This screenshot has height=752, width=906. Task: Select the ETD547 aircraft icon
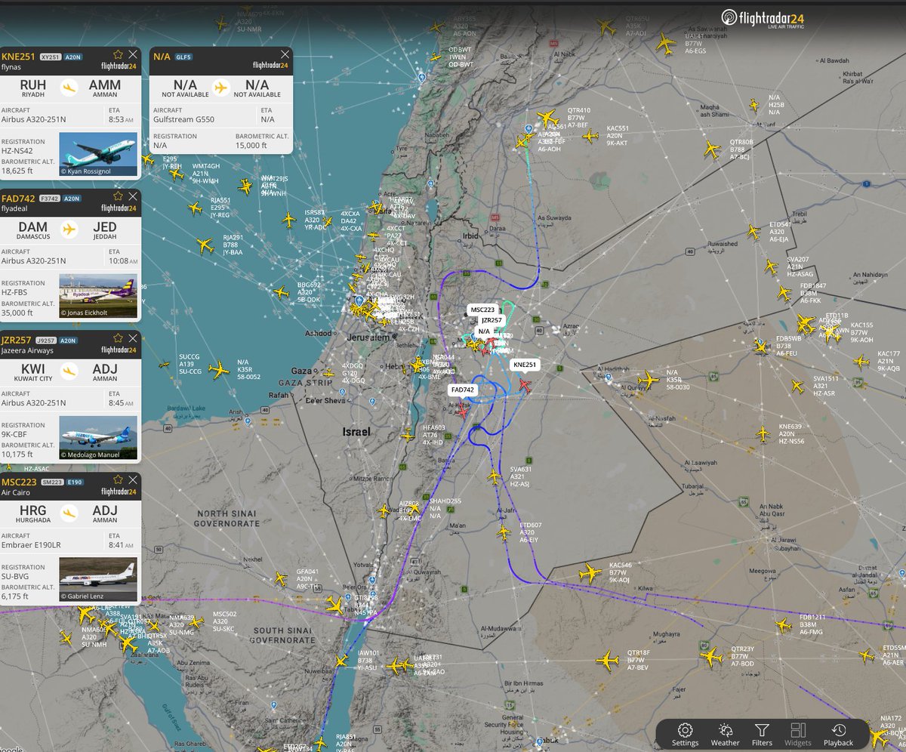point(753,233)
